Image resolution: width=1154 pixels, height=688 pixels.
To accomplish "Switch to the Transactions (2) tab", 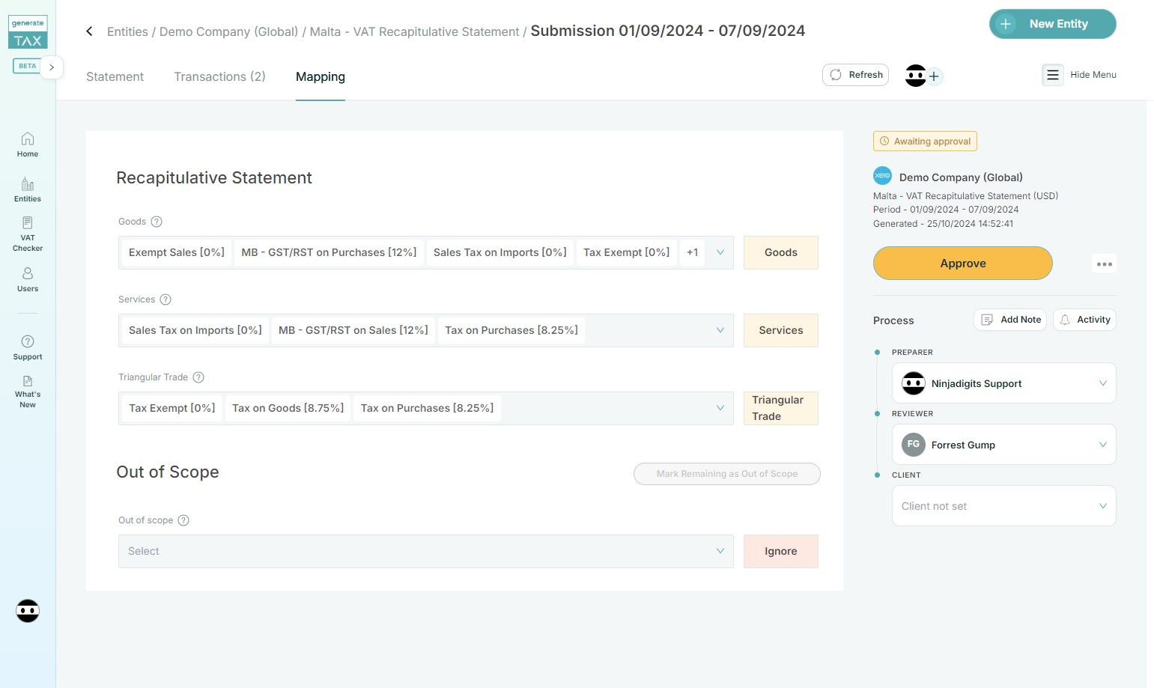I will tap(219, 76).
